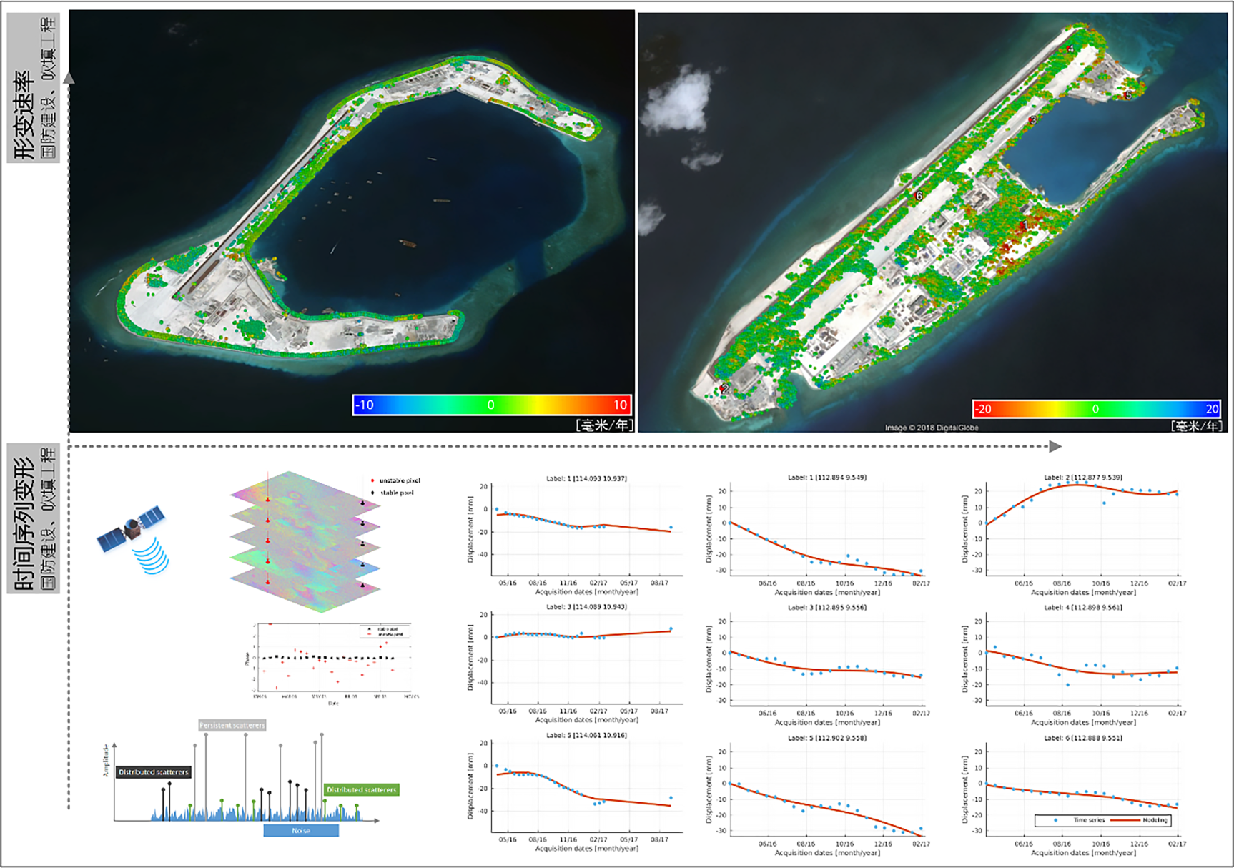Click the Image © 2018 DigitalGlobe credit text
The height and width of the screenshot is (868, 1234).
click(x=932, y=428)
